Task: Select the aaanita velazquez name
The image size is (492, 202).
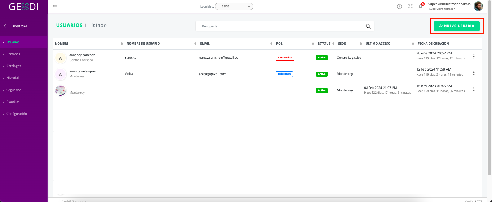Action: coord(83,71)
